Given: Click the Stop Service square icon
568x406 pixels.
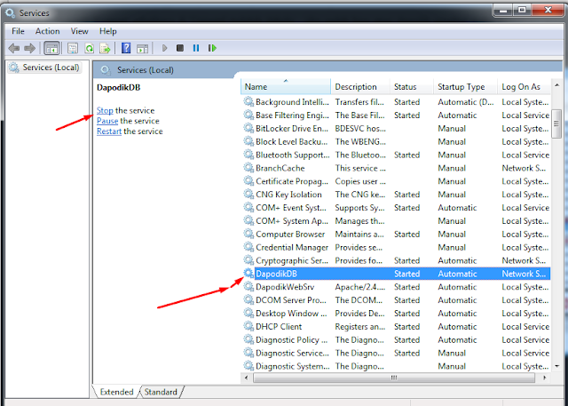Looking at the screenshot, I should [180, 48].
